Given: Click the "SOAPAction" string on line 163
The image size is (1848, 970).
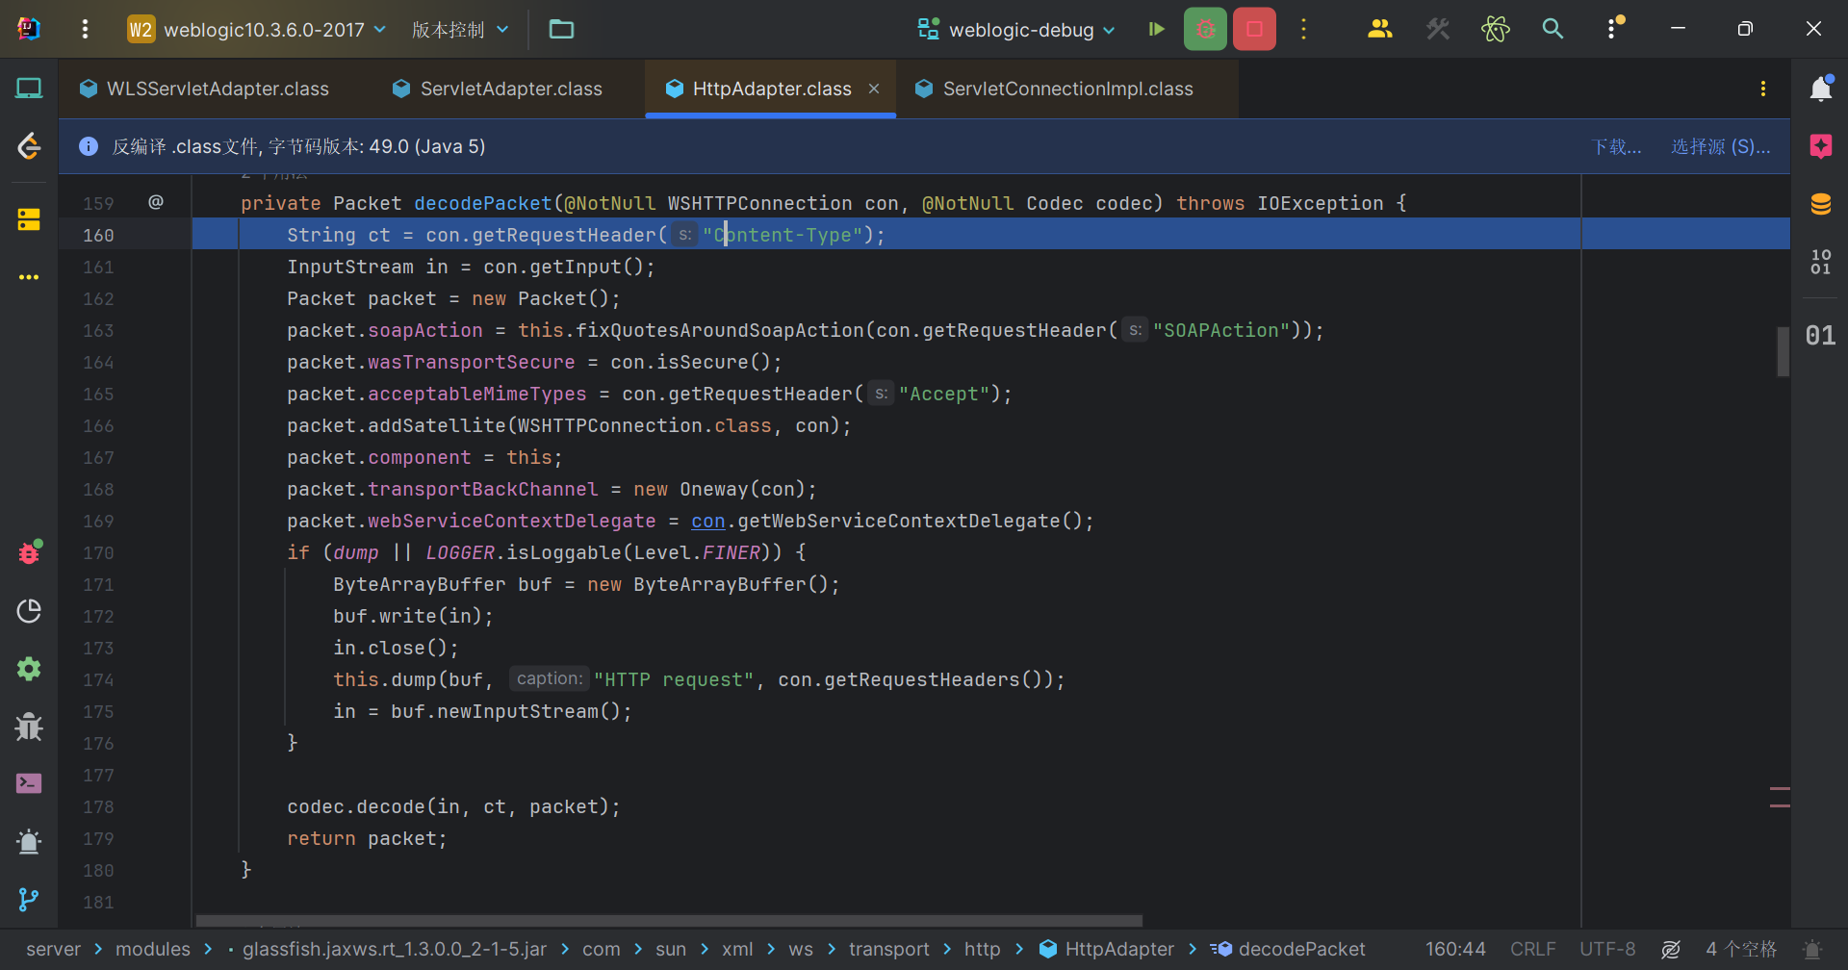Looking at the screenshot, I should click(x=1221, y=330).
